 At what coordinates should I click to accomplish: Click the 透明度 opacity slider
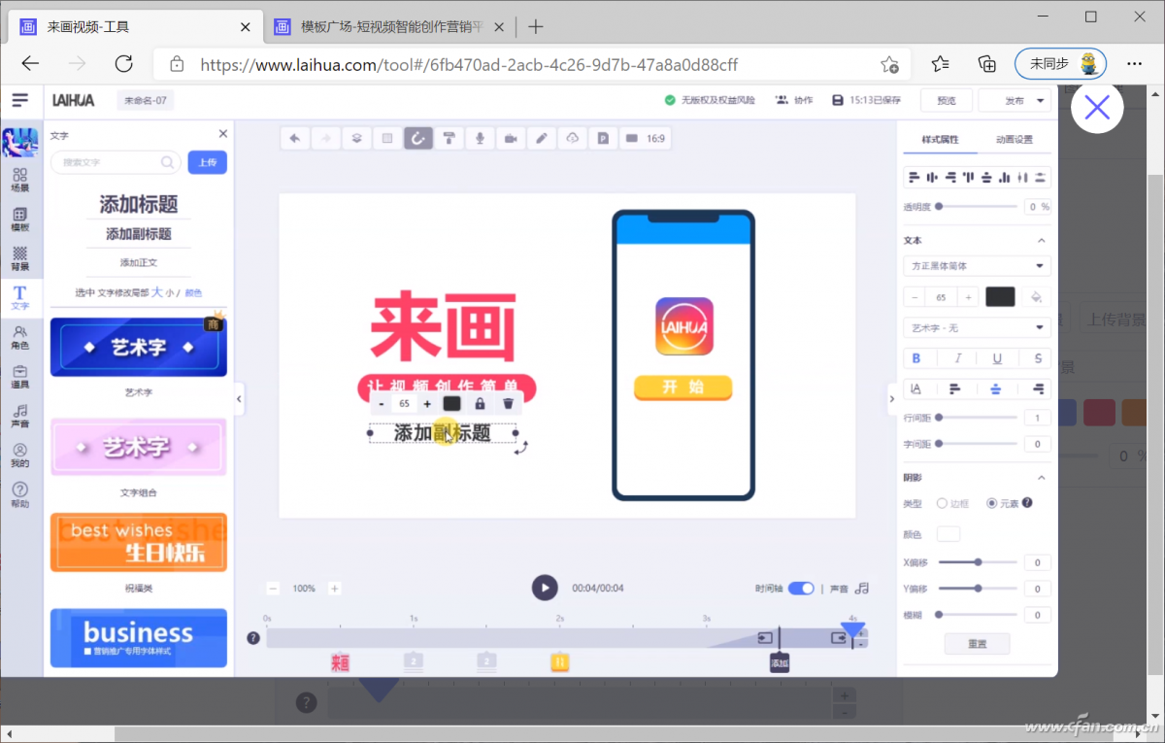click(x=978, y=206)
